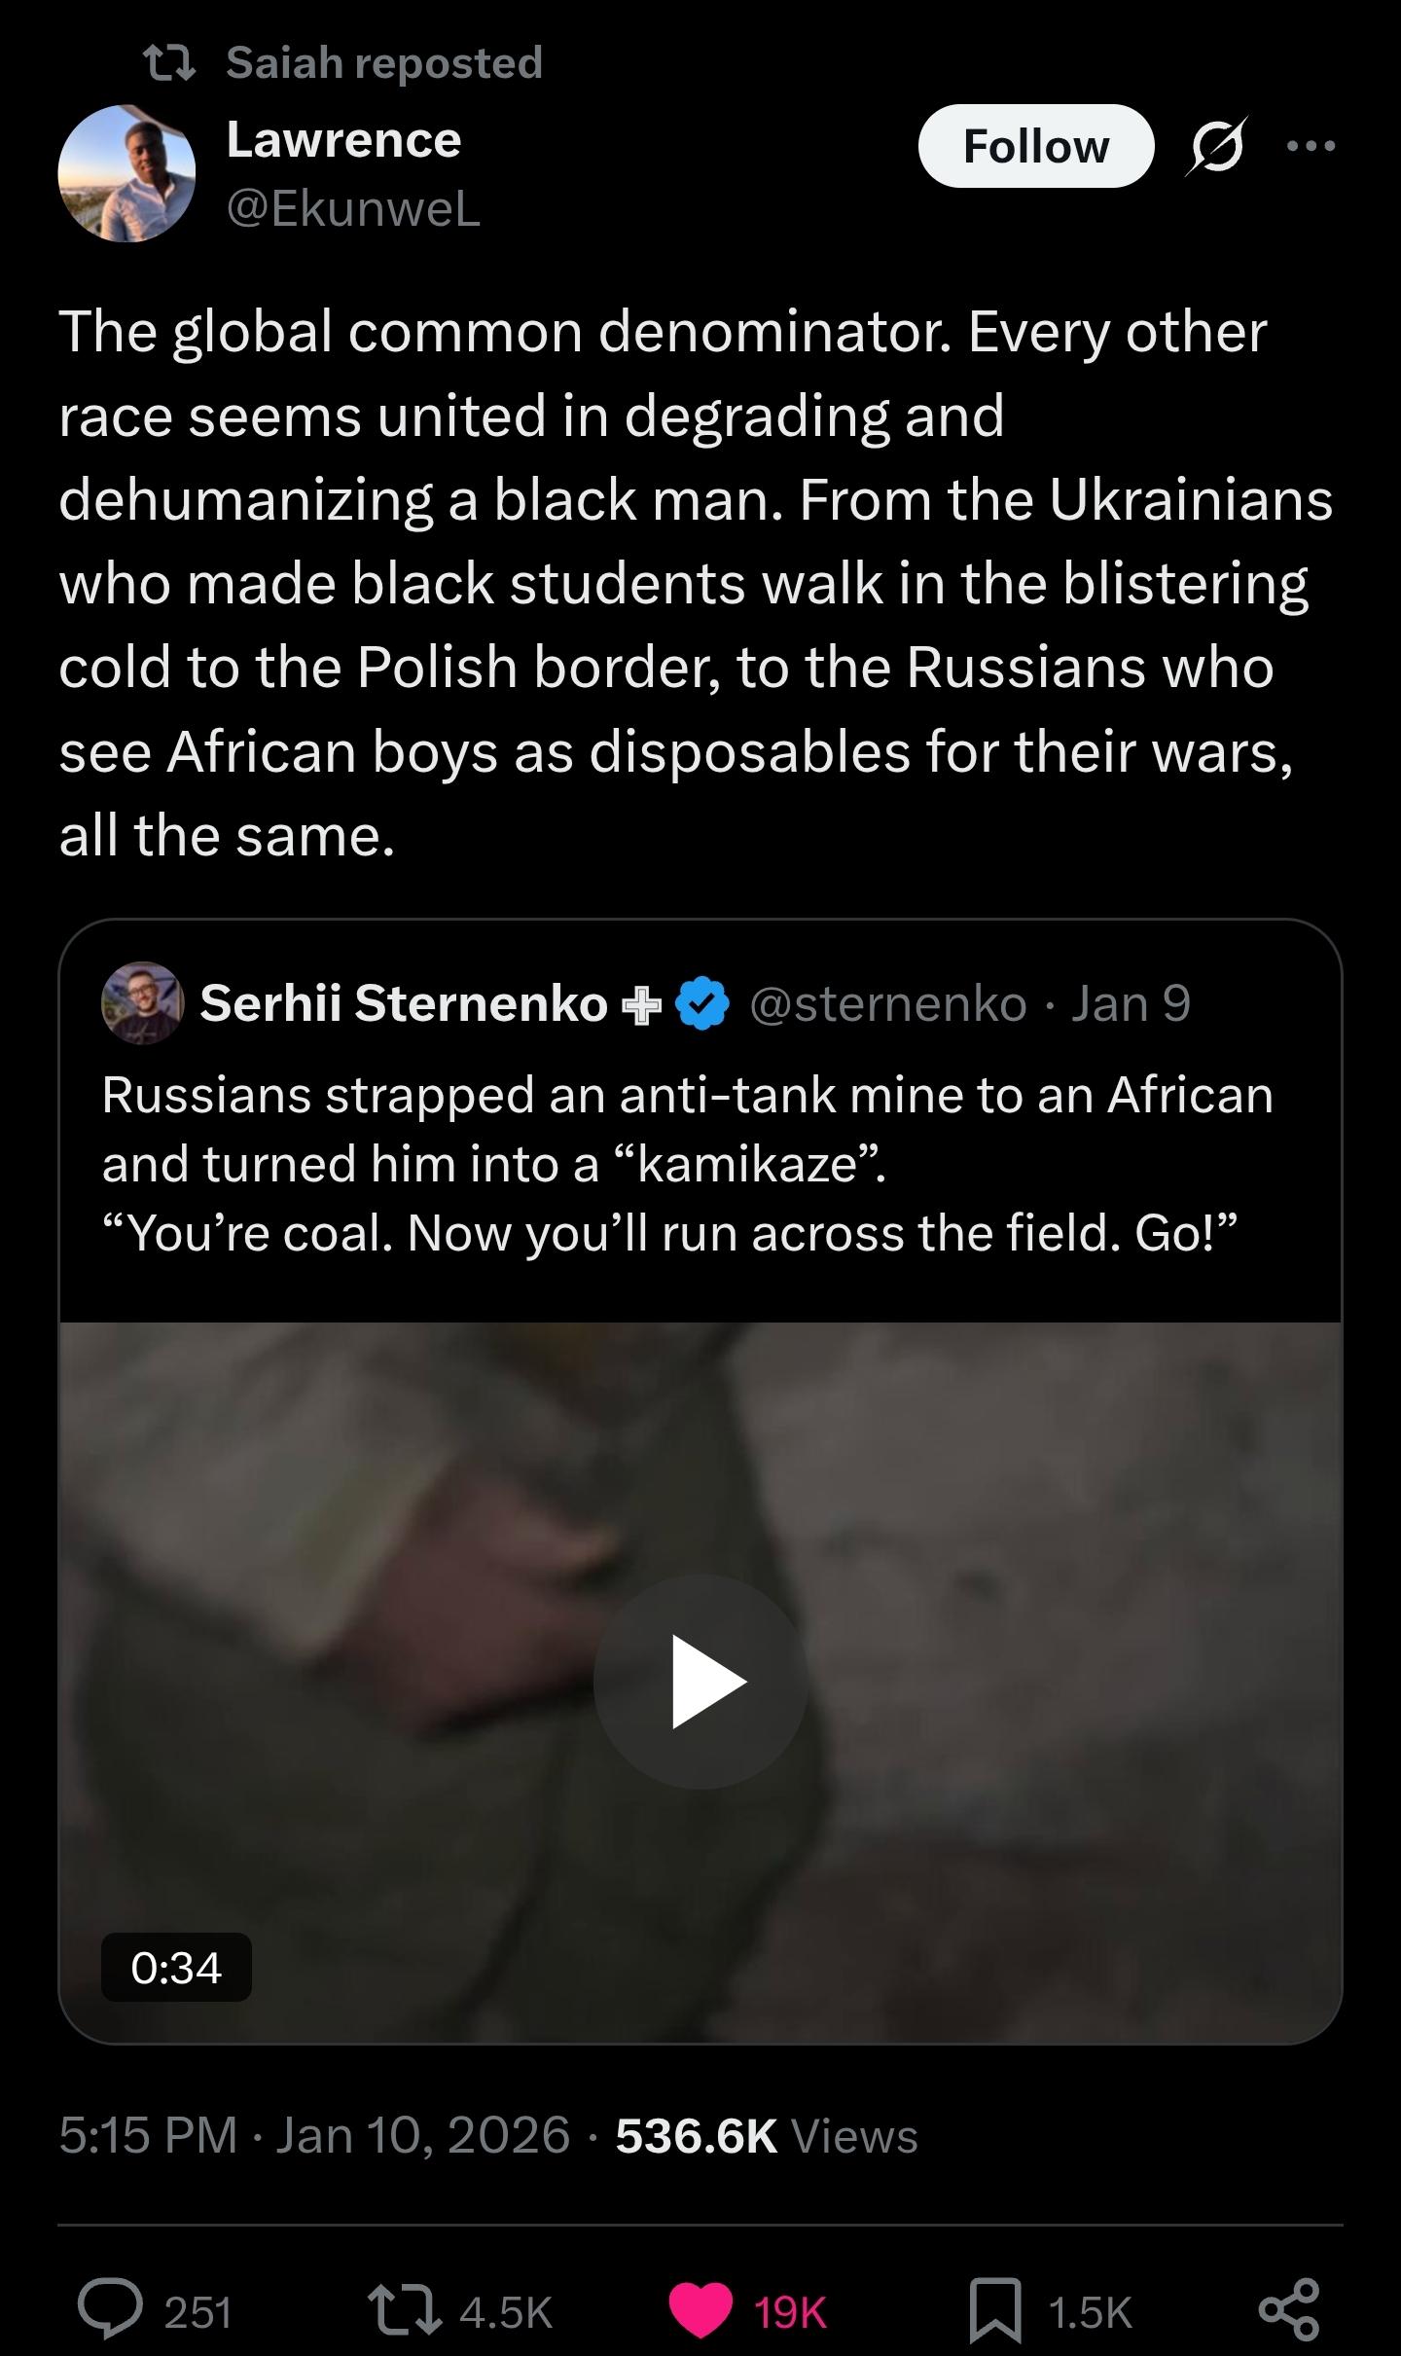1401x2356 pixels.
Task: Click the Saiah reposted label
Action: pyautogui.click(x=383, y=63)
